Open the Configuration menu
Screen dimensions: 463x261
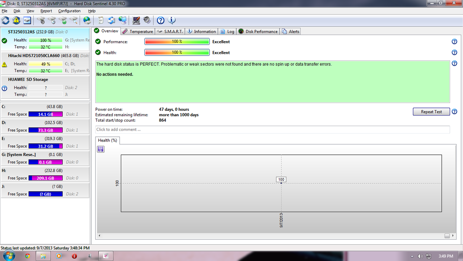point(69,11)
